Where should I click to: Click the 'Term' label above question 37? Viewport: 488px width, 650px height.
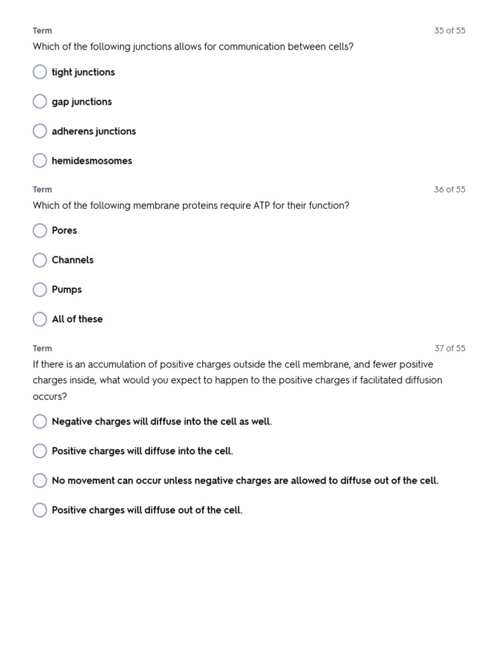(43, 348)
